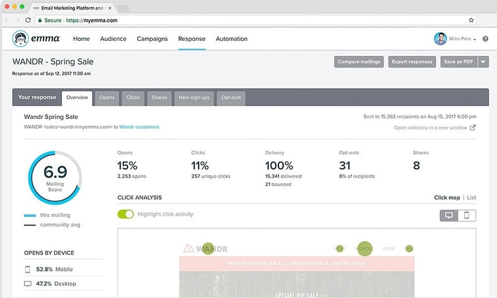Go back with browser back arrow
Image resolution: width=497 pixels, height=298 pixels.
pos(7,20)
